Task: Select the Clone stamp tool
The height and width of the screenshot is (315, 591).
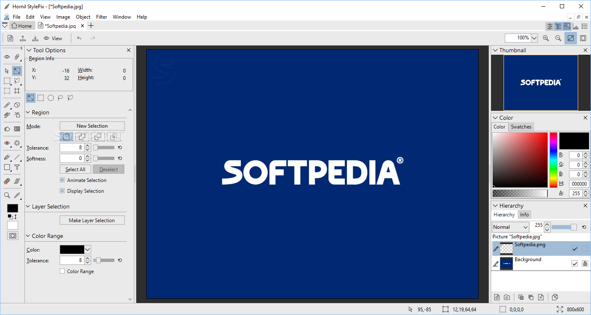Action: 7,115
